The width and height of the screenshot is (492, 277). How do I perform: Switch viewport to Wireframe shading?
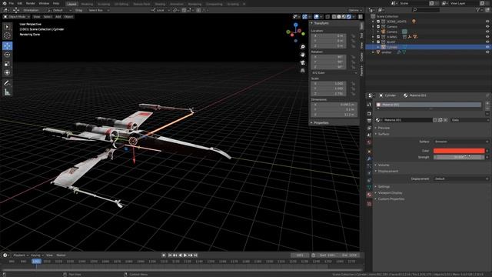334,17
